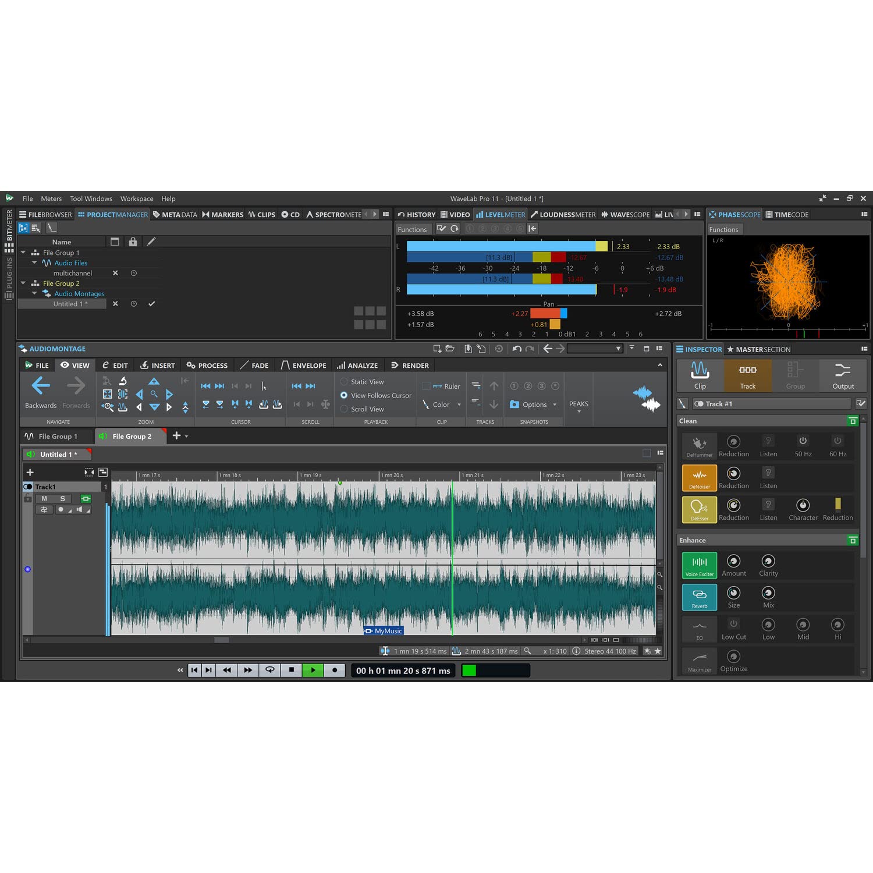Image resolution: width=873 pixels, height=873 pixels.
Task: Enable the Ruler checkbox
Action: 426,386
